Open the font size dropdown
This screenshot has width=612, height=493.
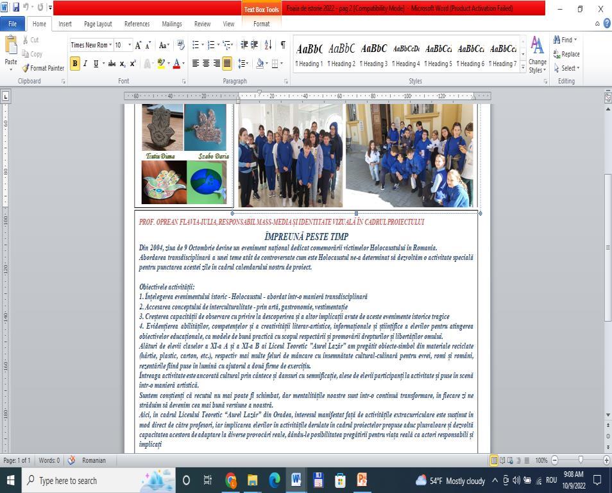(130, 45)
